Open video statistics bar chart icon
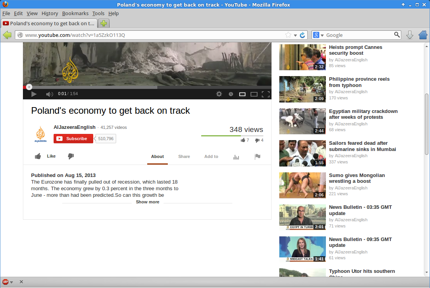Screen dimensions: 430x288 236,157
